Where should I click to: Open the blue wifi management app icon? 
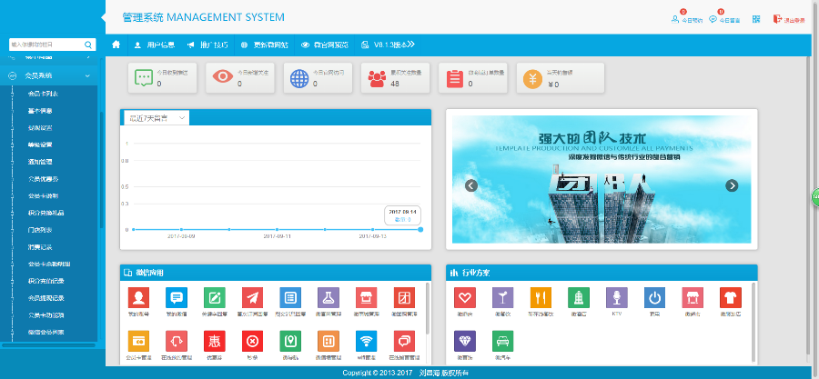(366, 341)
